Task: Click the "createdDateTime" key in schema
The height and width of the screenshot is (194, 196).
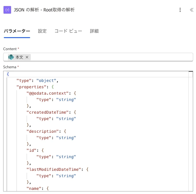Action: [x=48, y=112]
